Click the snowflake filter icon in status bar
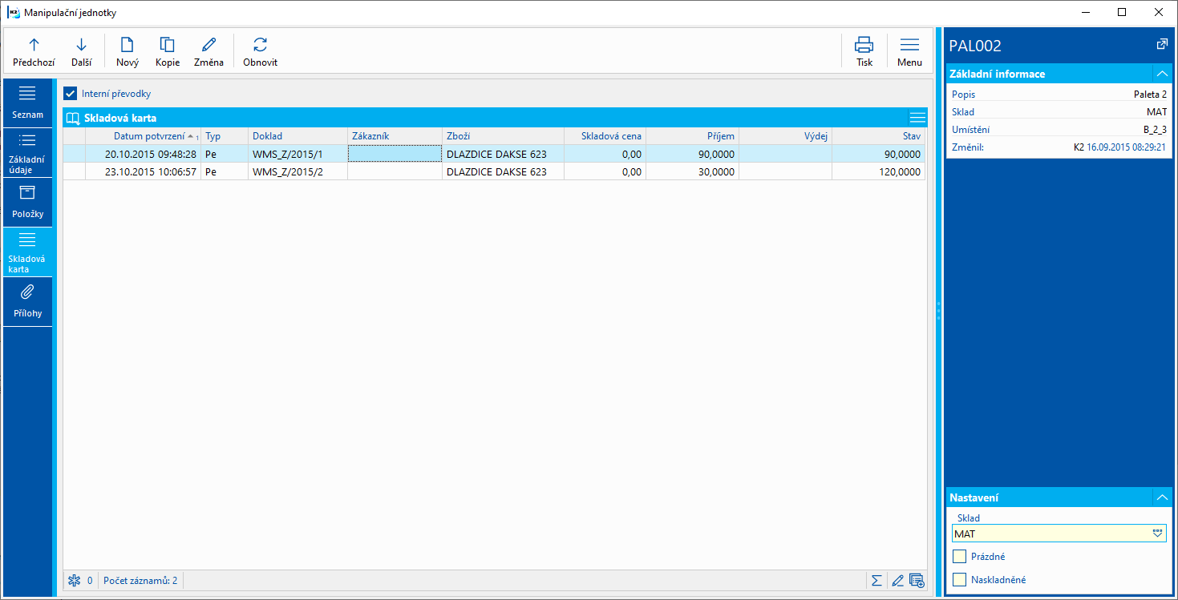The height and width of the screenshot is (600, 1178). point(75,580)
